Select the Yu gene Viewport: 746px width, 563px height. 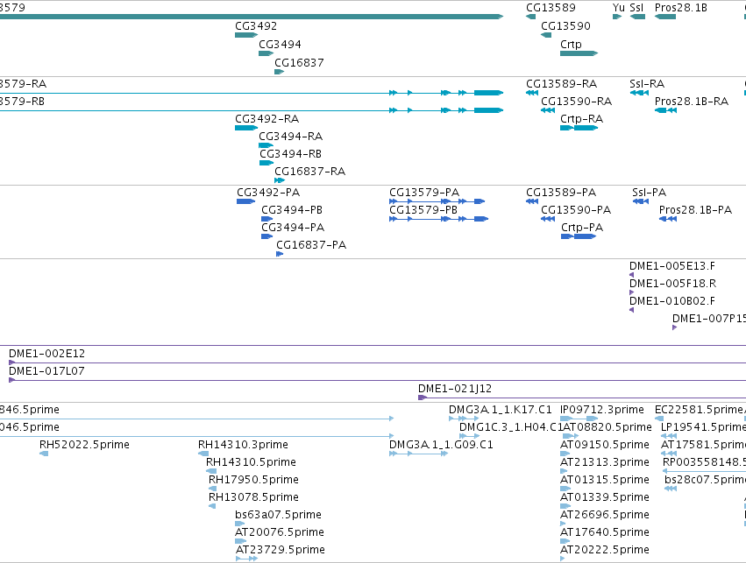617,17
